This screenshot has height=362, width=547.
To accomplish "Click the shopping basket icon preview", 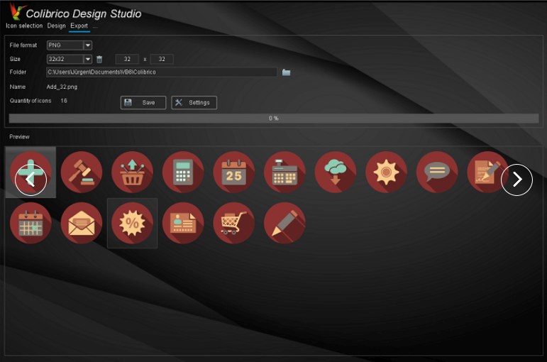I will point(132,172).
